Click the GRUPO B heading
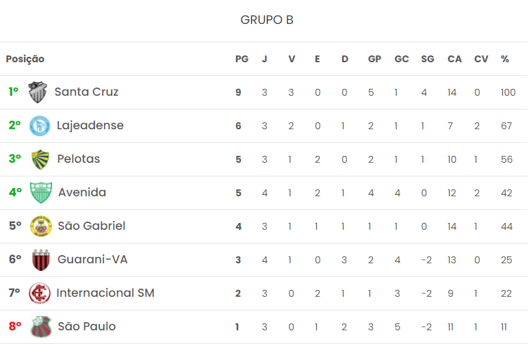Screen dimensions: 529x344 pyautogui.click(x=267, y=20)
